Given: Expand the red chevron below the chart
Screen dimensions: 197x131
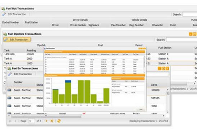Looking at the screenshot, I should coord(84,113).
